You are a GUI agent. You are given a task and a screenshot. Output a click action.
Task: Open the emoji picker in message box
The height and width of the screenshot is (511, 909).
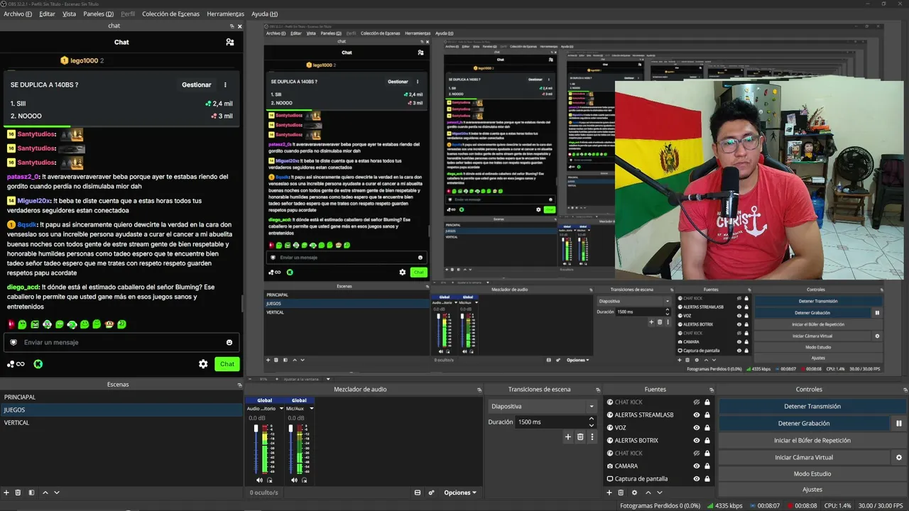229,342
